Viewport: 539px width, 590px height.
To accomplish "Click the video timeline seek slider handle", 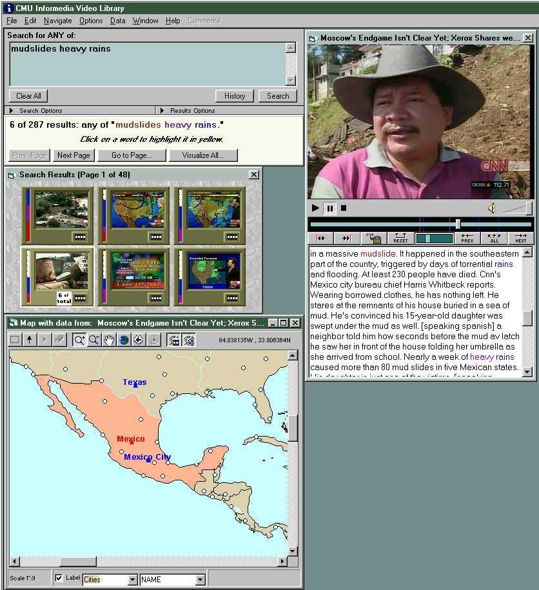I will point(458,224).
